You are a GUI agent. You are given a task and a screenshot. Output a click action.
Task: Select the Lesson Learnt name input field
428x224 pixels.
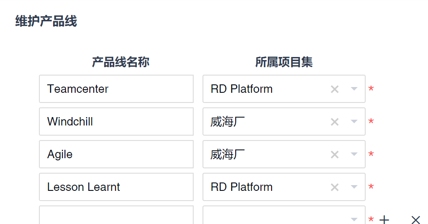point(116,187)
